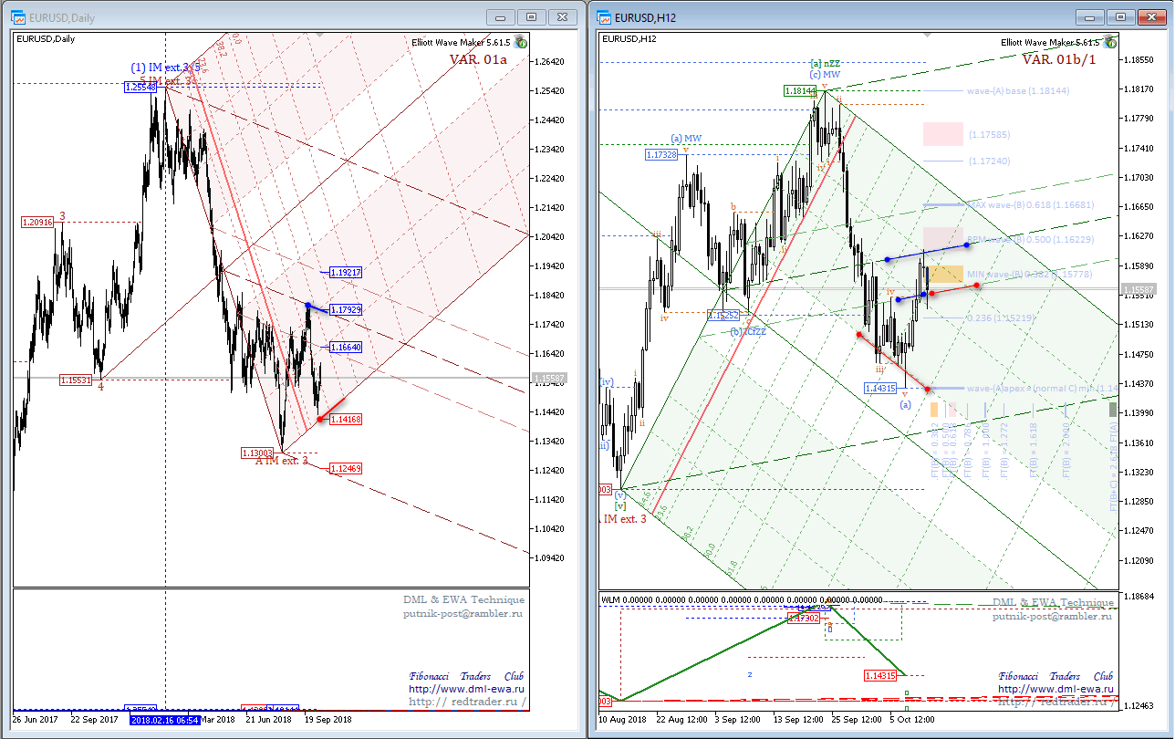Screen dimensions: 1175x739
Task: Select the 1.25548 price label on Daily chart
Action: point(141,87)
